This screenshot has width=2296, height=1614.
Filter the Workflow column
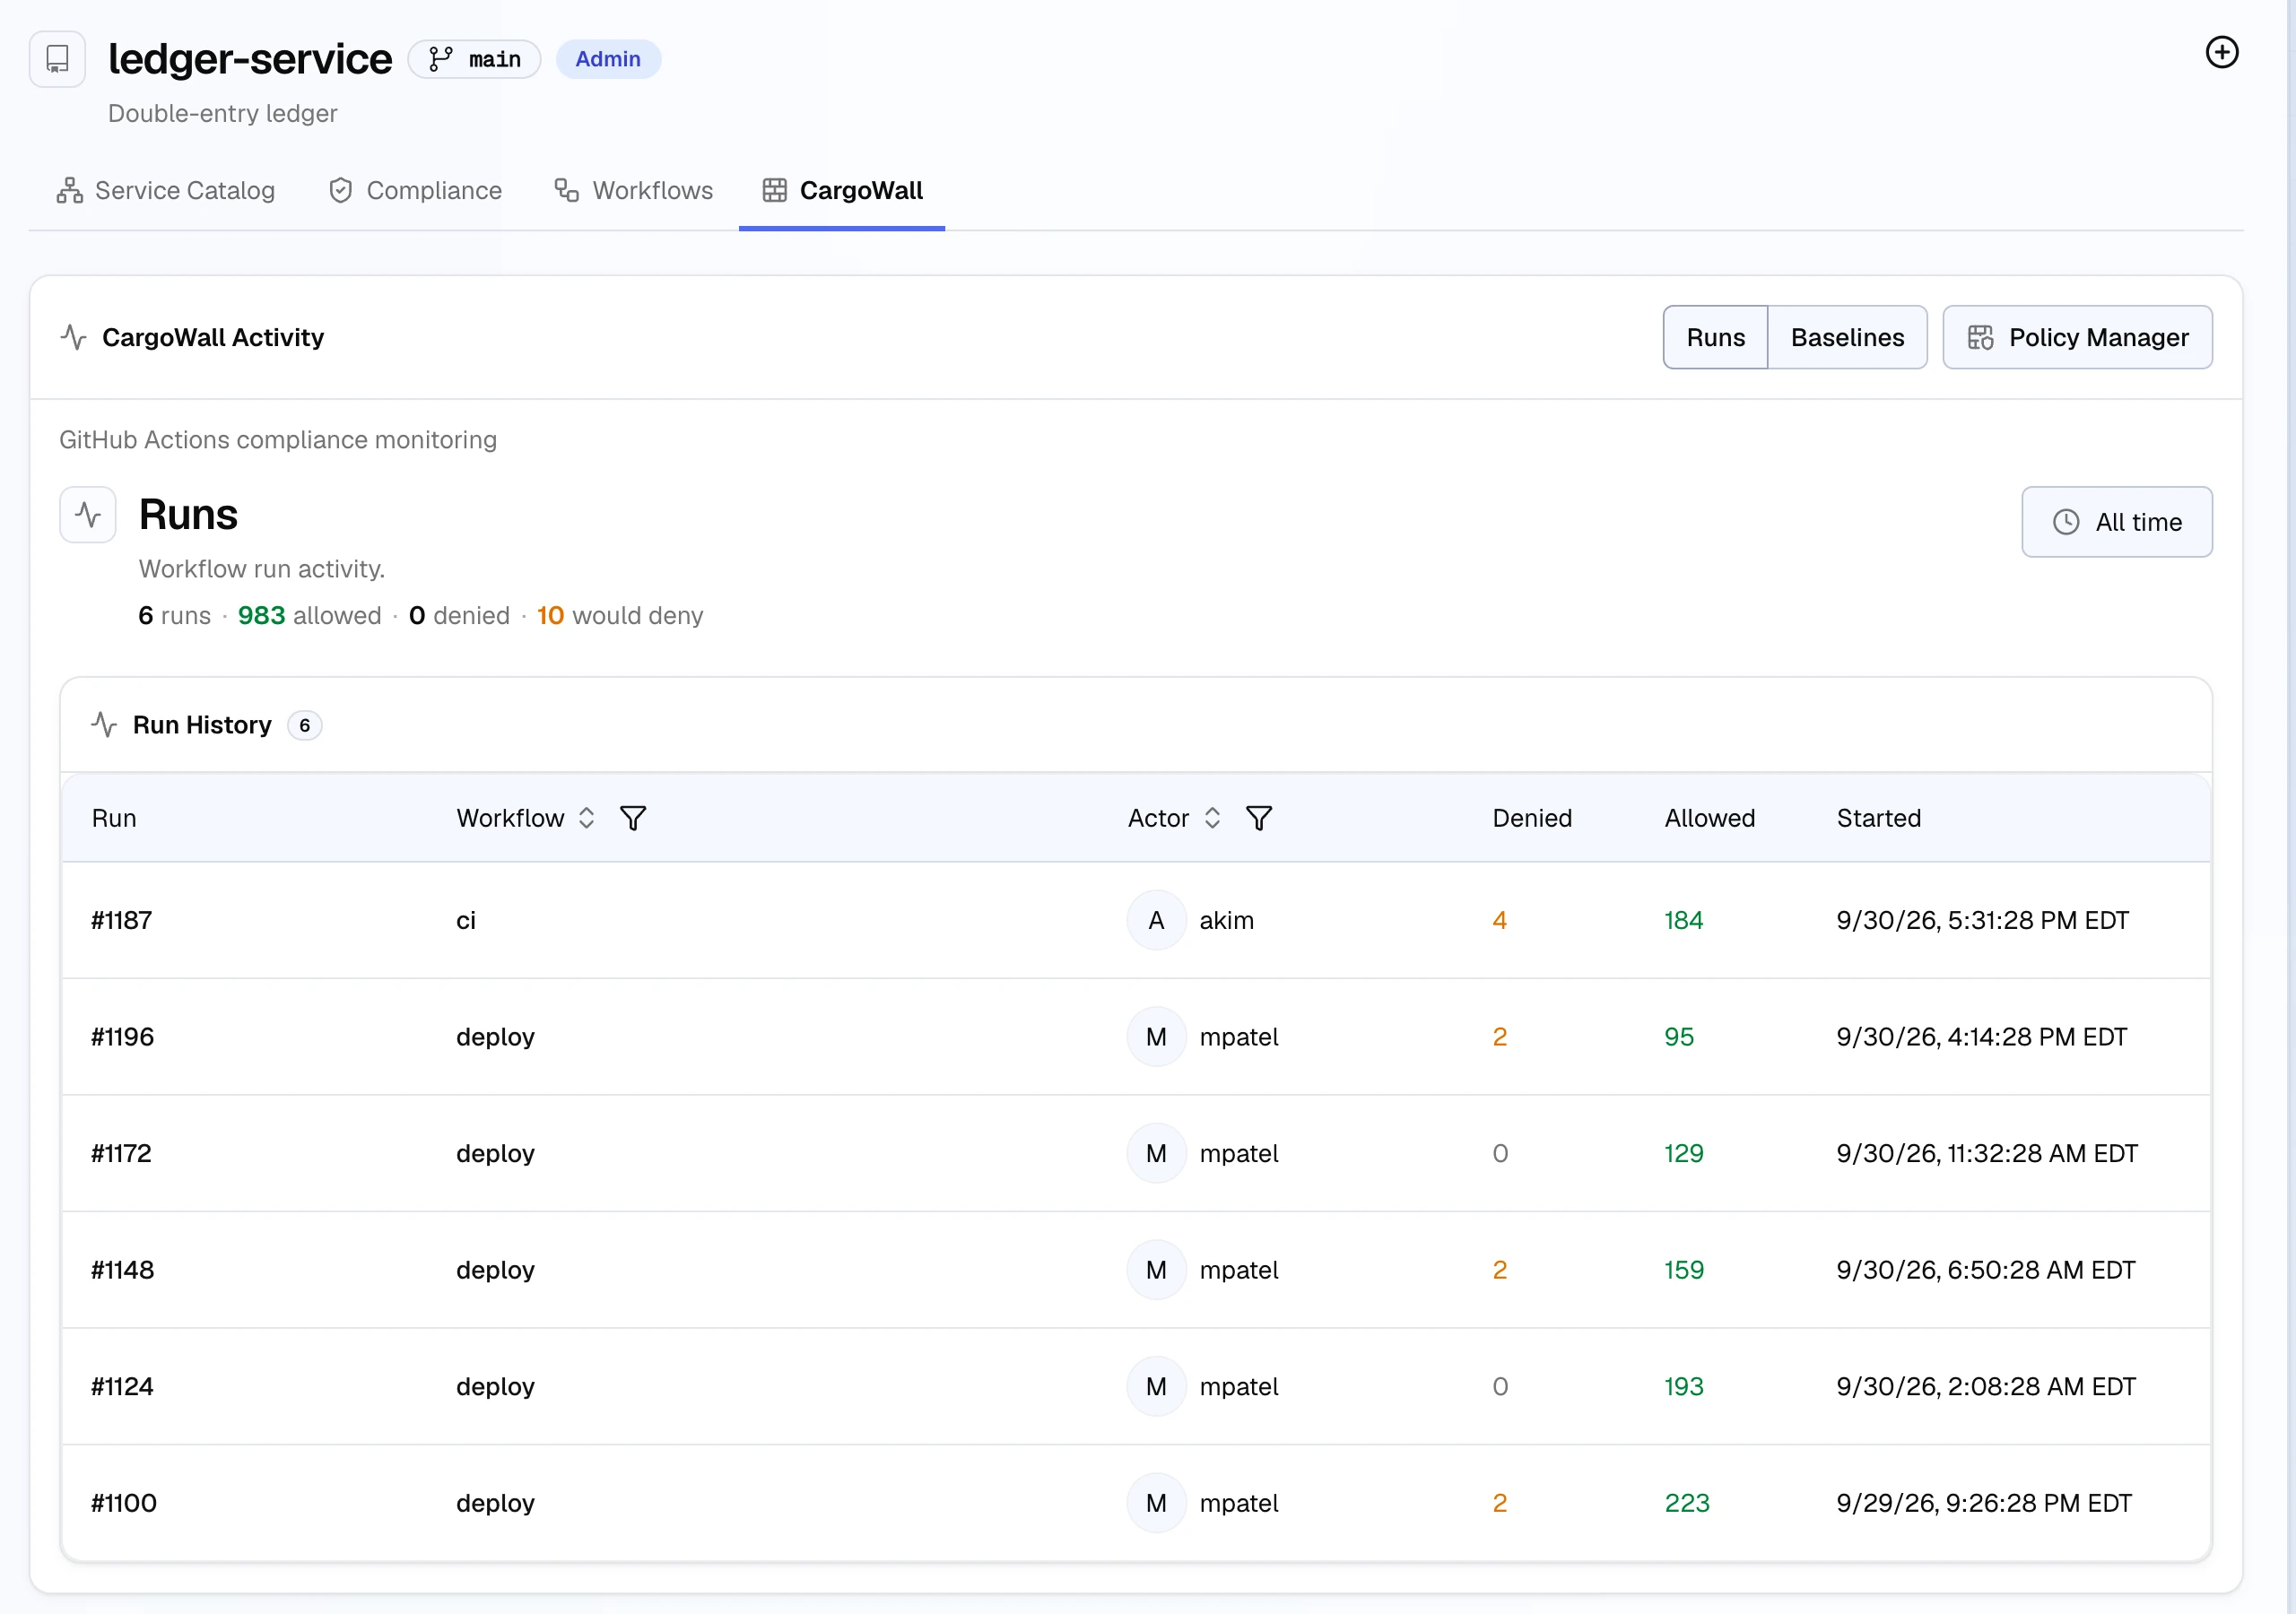pos(632,818)
